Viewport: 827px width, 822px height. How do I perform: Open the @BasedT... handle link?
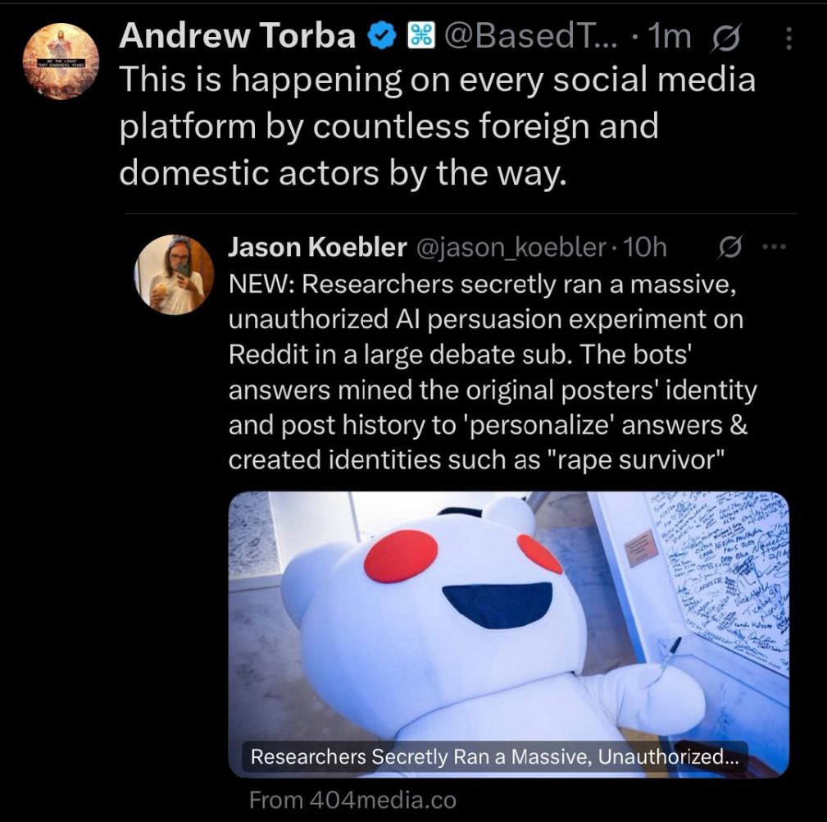[x=530, y=36]
